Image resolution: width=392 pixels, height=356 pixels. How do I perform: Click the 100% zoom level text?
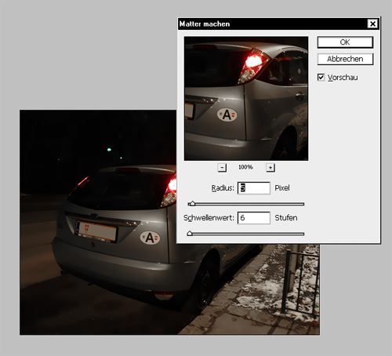click(x=245, y=167)
